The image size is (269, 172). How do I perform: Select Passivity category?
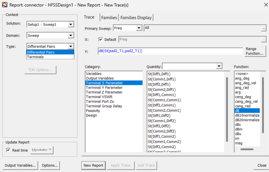pyautogui.click(x=114, y=111)
